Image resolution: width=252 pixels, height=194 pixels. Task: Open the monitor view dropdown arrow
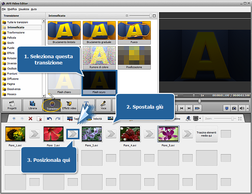(200, 119)
